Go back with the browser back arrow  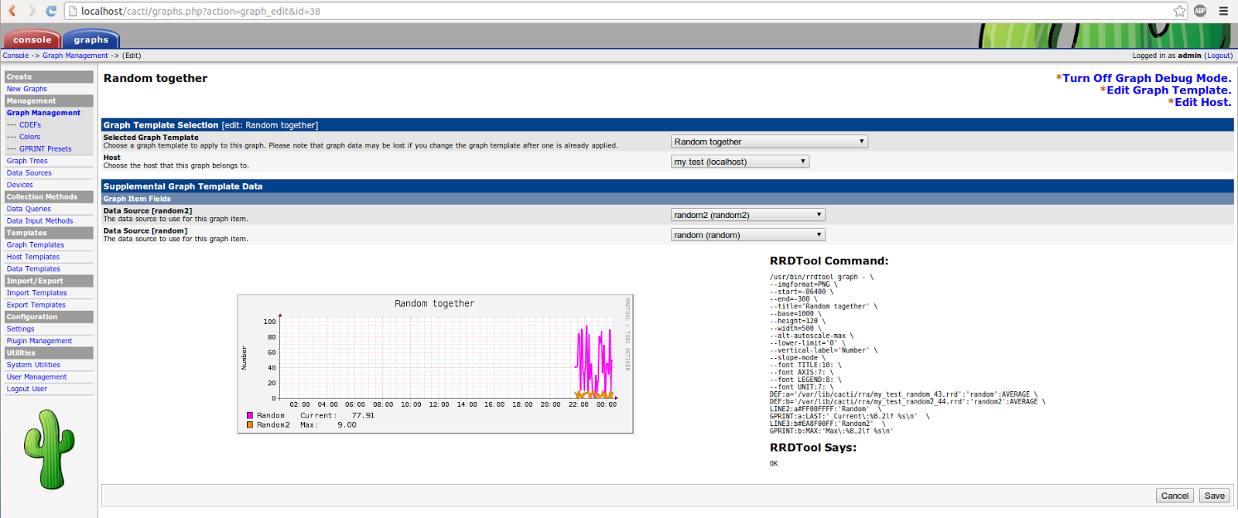(12, 11)
